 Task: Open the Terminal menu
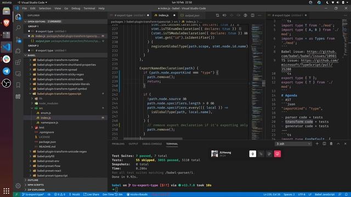tap(89, 8)
